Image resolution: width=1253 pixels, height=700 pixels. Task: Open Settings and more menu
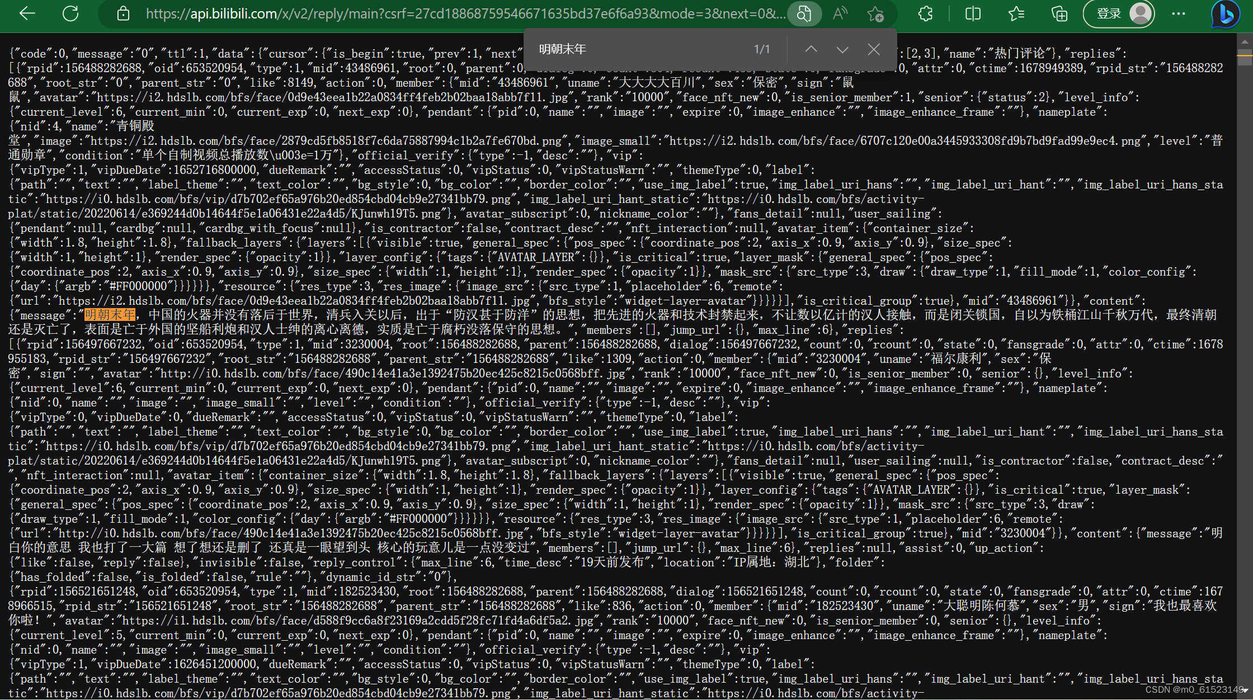(x=1179, y=14)
